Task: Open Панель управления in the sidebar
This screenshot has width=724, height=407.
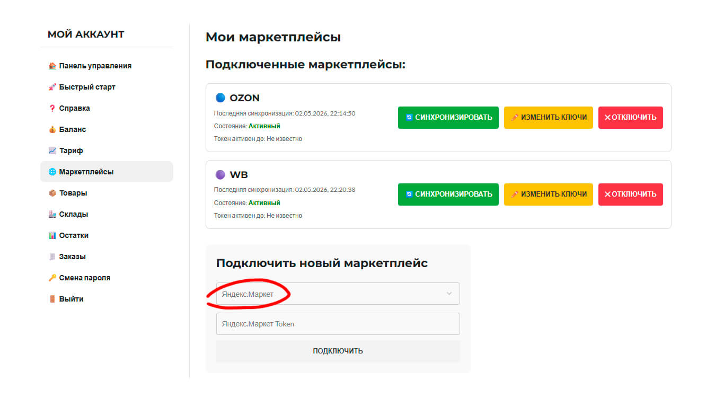Action: (107, 66)
